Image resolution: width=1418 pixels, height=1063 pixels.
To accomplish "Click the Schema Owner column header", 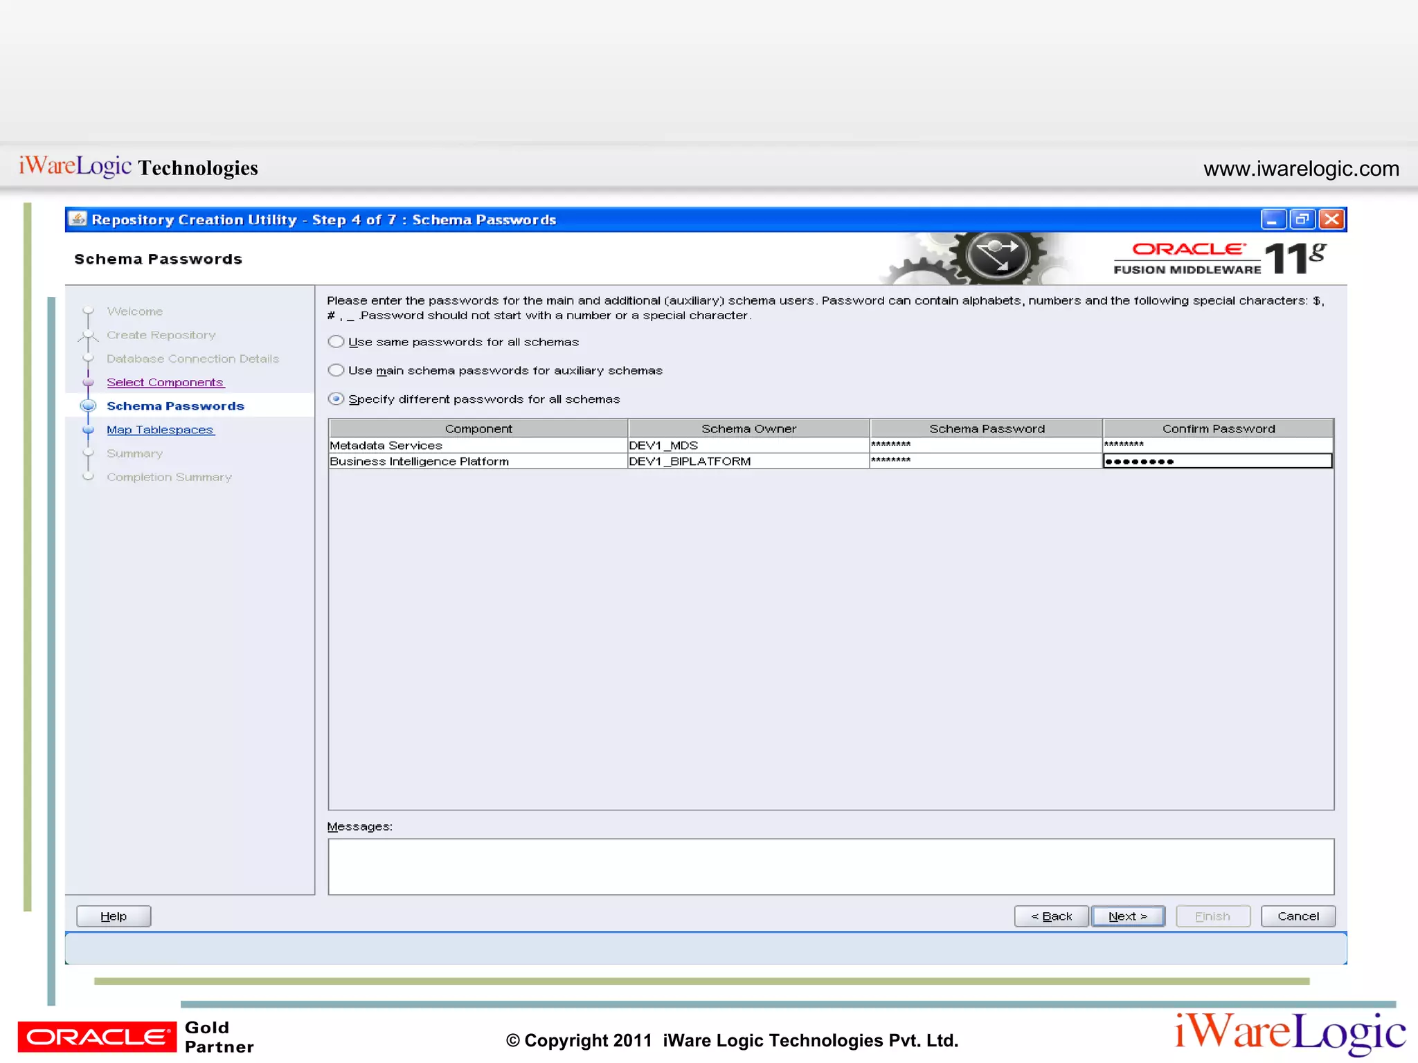I will (748, 428).
